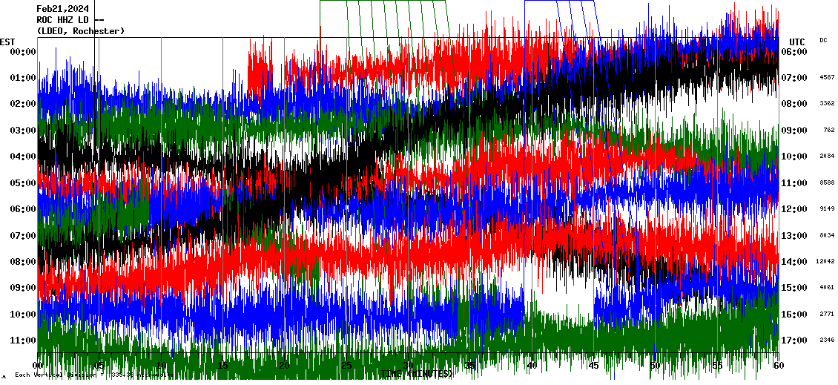This screenshot has width=838, height=385.
Task: Select the 09:00 EST time label
Action: click(x=23, y=288)
